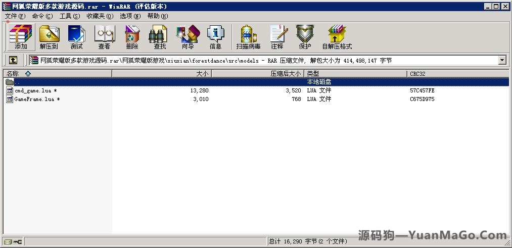
Task: Open the Comment (注释) tool
Action: point(277,37)
